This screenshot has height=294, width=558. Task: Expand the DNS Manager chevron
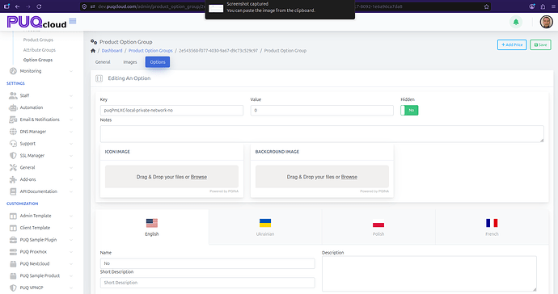pyautogui.click(x=71, y=132)
